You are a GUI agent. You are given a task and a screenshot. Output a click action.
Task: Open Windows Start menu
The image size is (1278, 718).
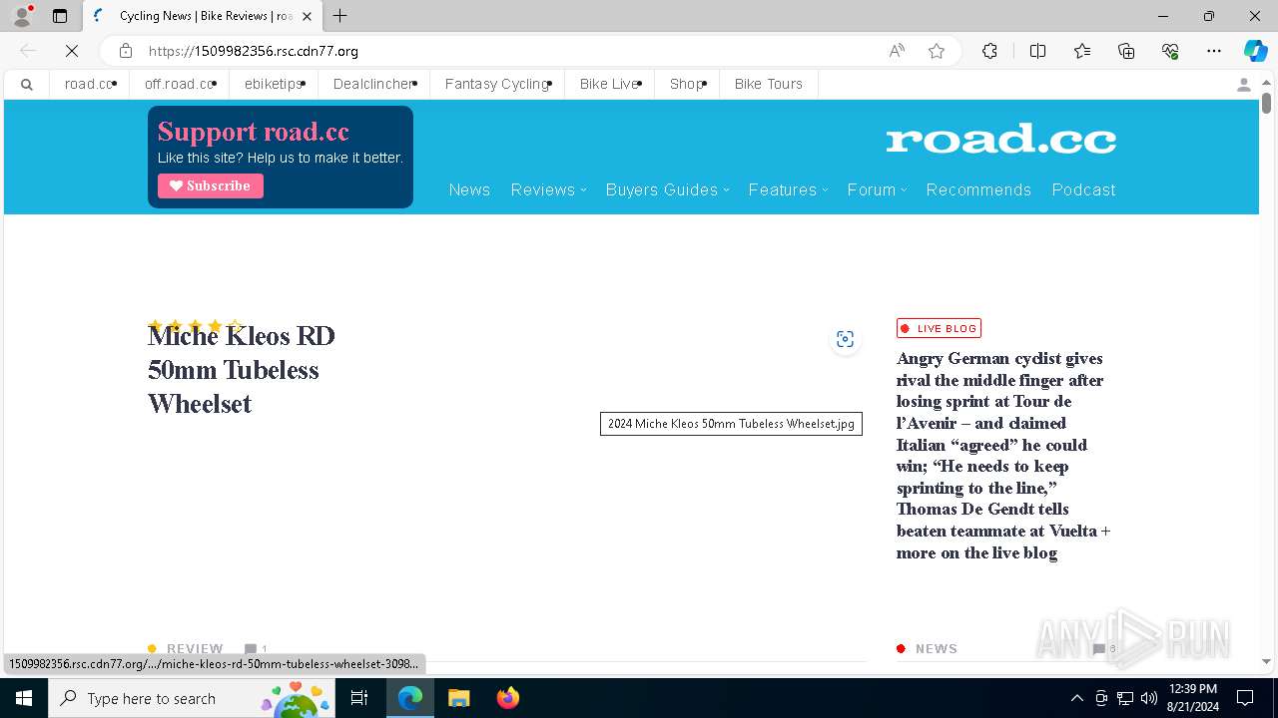24,698
